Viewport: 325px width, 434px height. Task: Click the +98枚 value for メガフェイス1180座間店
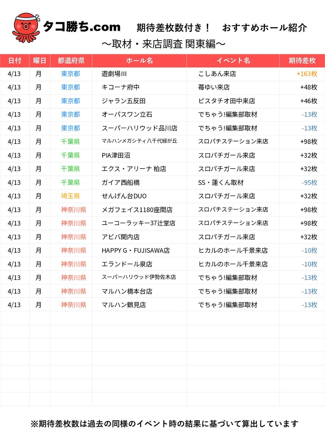click(x=309, y=209)
